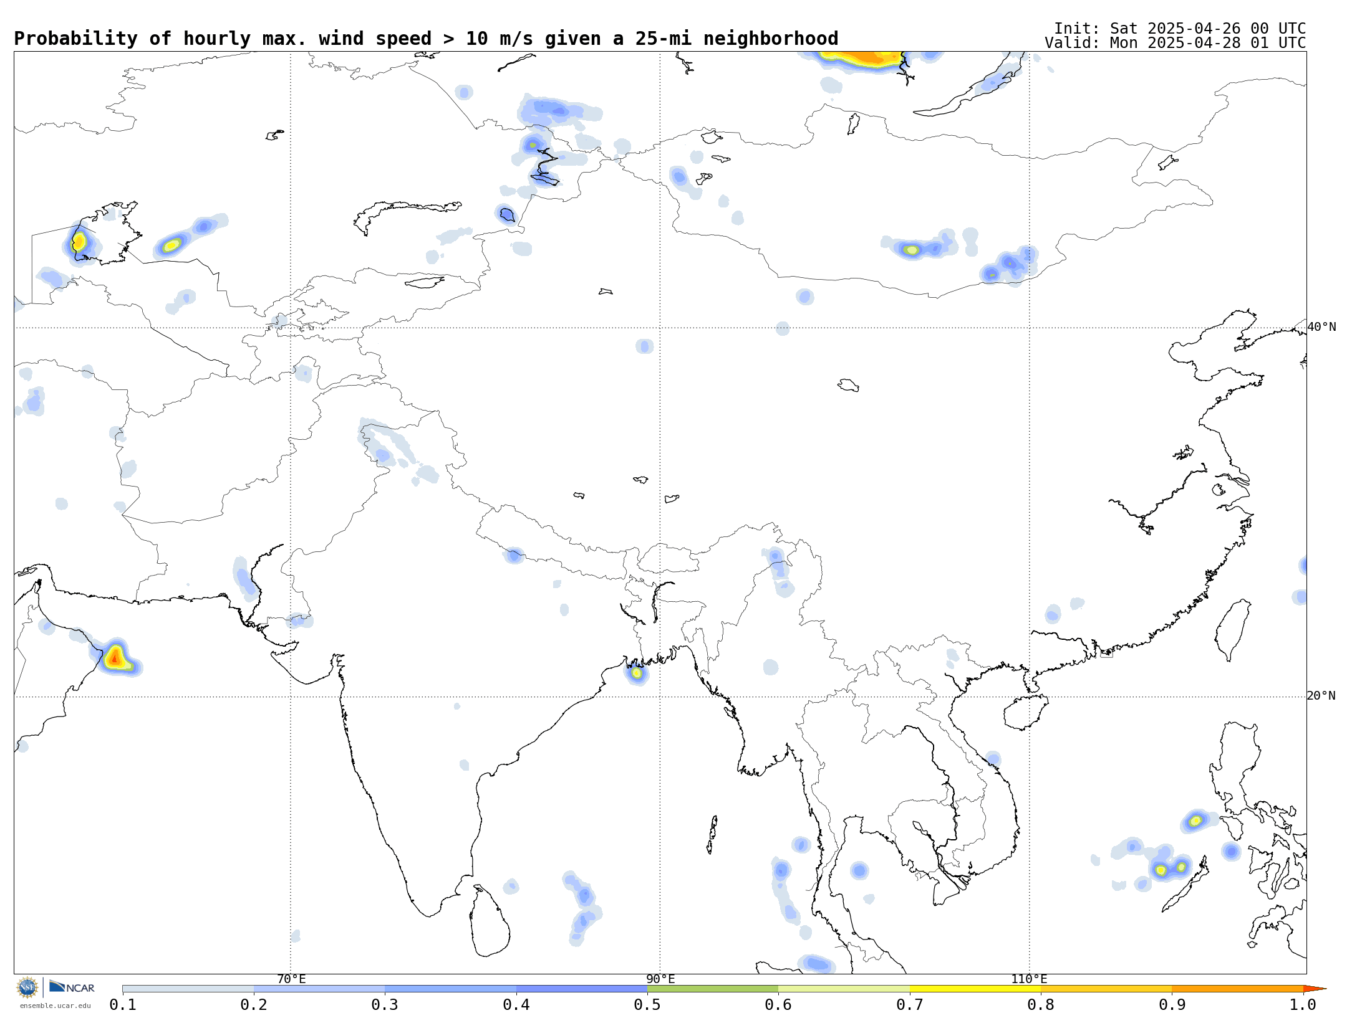Click the Sri Lanka island outline
The width and height of the screenshot is (1347, 1013).
[490, 920]
